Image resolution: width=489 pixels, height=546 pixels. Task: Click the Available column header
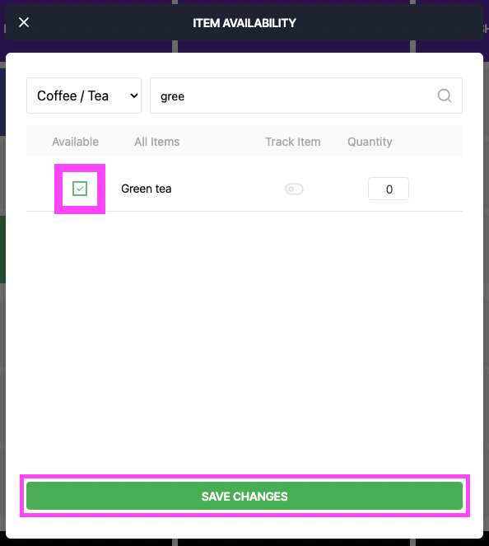tap(75, 142)
